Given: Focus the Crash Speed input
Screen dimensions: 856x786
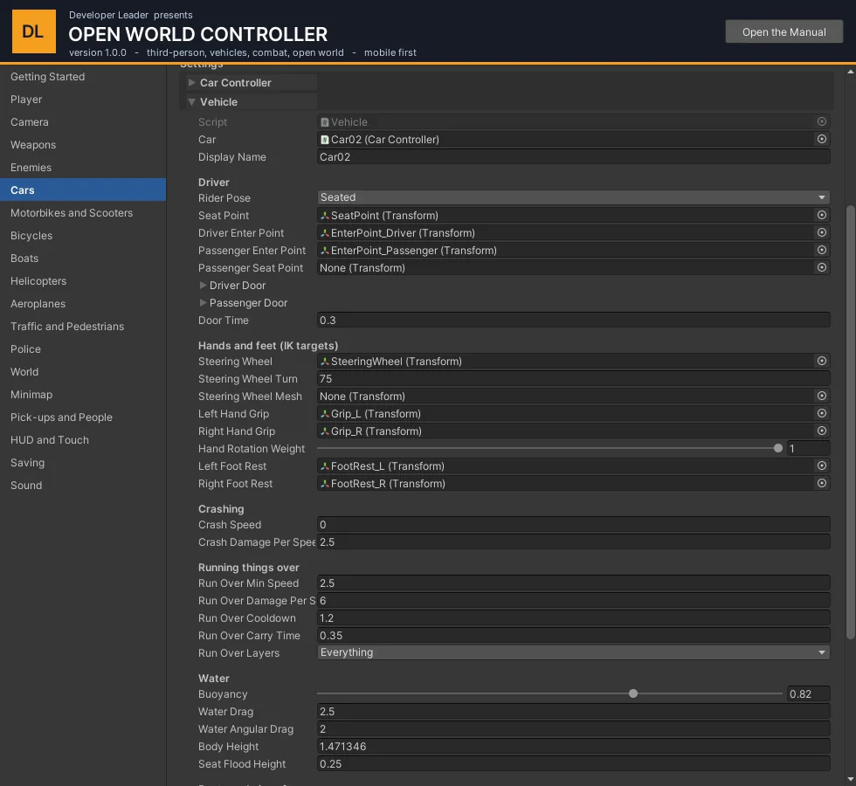Looking at the screenshot, I should [573, 525].
